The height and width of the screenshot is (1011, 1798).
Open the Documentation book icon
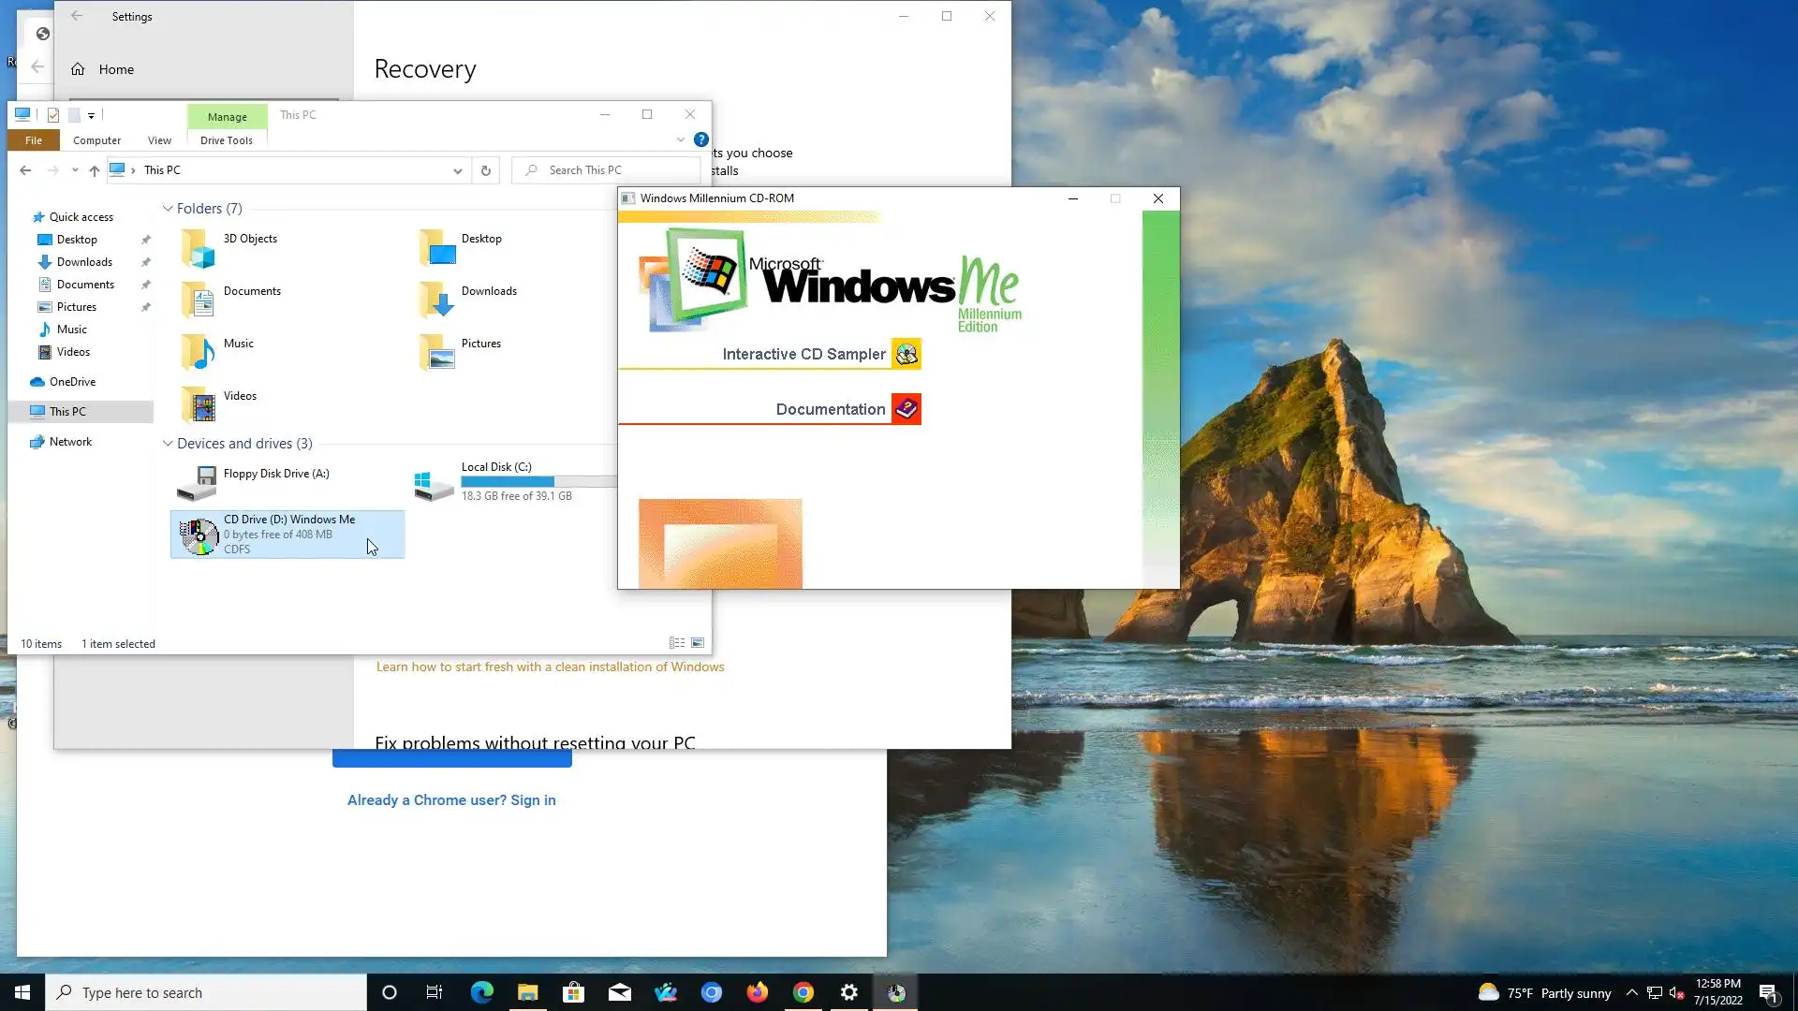click(906, 409)
